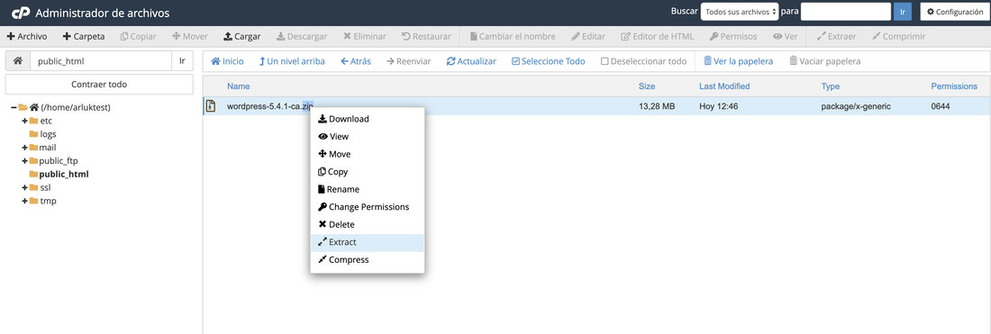
Task: Sort by the Permissions column
Action: (954, 86)
